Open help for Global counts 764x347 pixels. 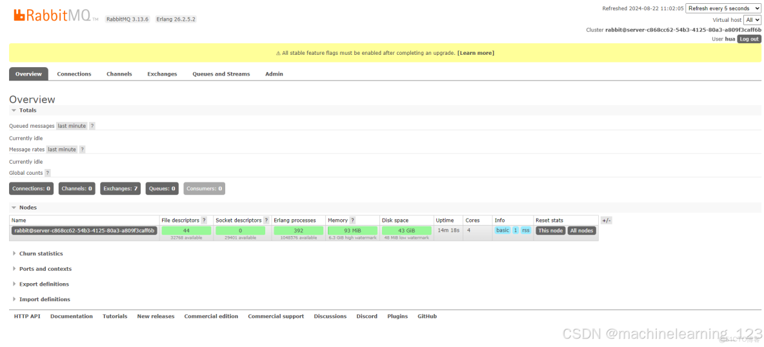pyautogui.click(x=48, y=173)
